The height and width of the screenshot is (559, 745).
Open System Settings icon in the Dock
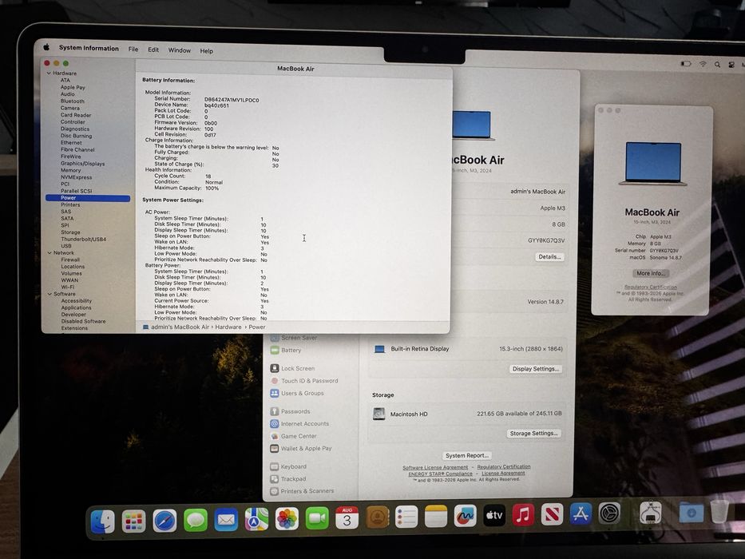click(x=609, y=513)
